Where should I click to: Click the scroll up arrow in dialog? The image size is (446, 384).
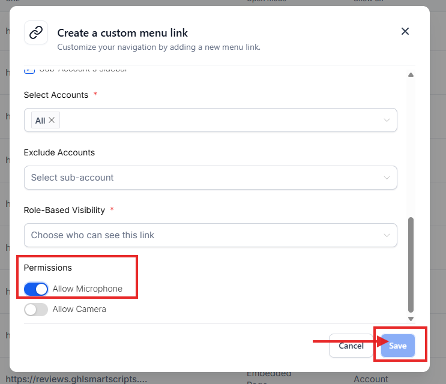411,75
